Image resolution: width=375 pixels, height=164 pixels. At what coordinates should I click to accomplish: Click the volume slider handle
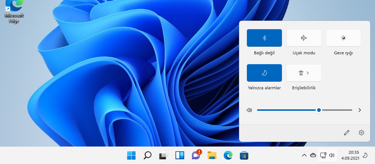319,110
